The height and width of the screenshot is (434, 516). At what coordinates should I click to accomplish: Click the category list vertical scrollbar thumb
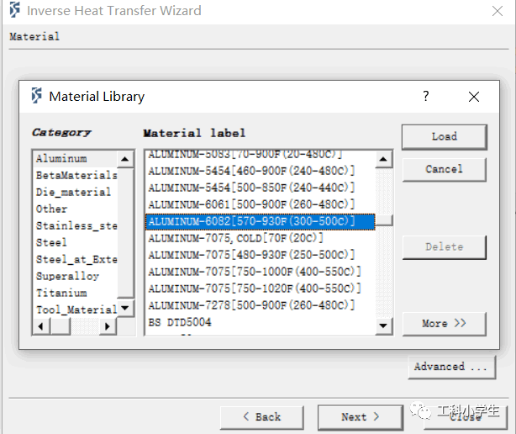click(125, 232)
